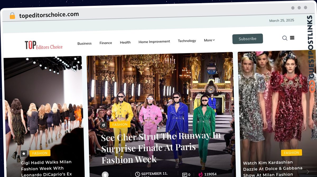This screenshot has width=317, height=177.
Task: Select the Health nav link
Action: (125, 42)
